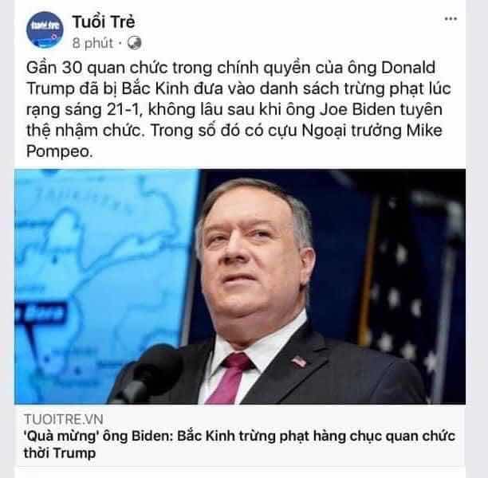Click "Pompeo." at the caption end
This screenshot has width=488, height=478.
click(60, 152)
